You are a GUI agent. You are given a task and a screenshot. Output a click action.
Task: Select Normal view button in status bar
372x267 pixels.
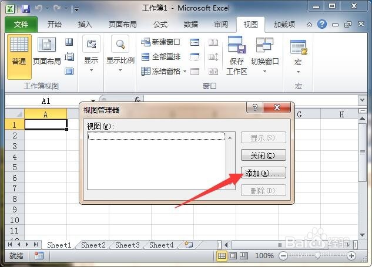[222, 256]
